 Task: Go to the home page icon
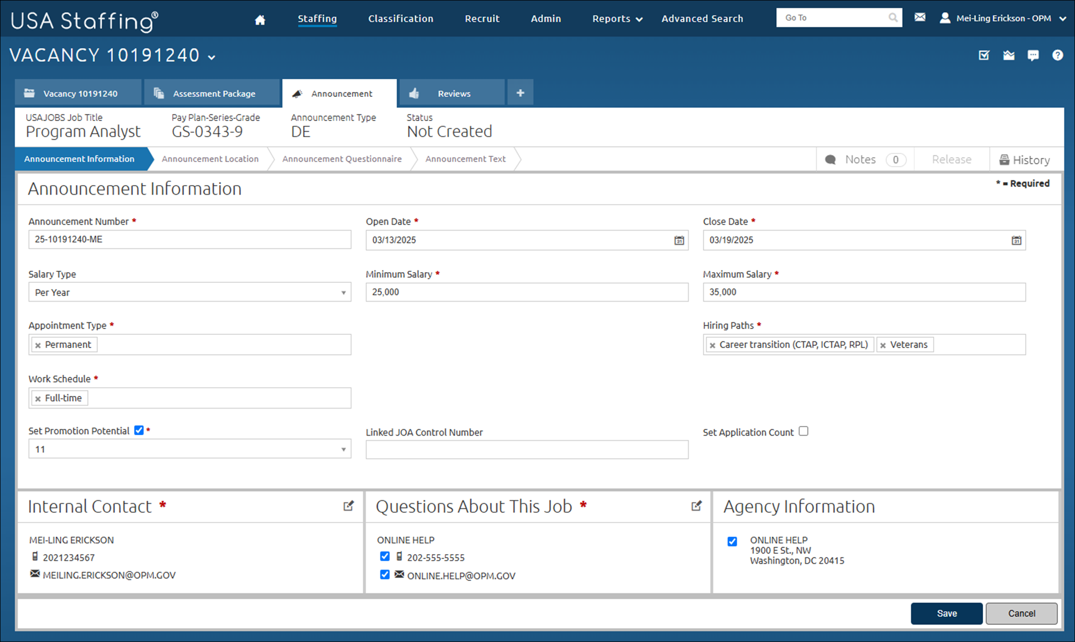tap(260, 19)
